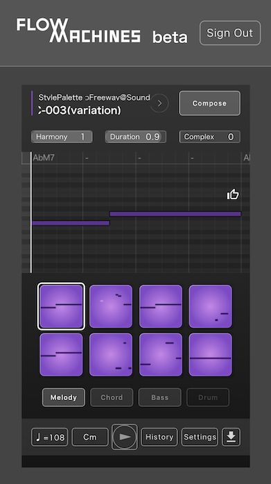Click the thumbs-up like icon
The image size is (271, 484).
pos(233,194)
